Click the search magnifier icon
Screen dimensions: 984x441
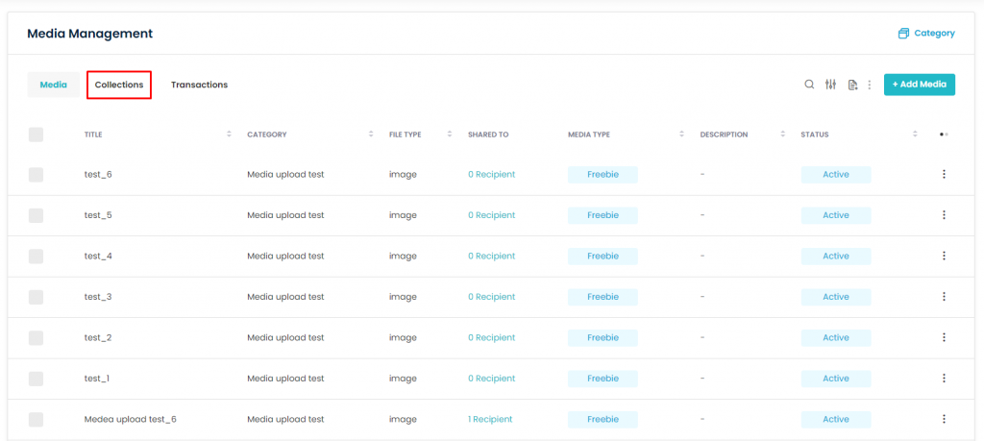coord(809,85)
